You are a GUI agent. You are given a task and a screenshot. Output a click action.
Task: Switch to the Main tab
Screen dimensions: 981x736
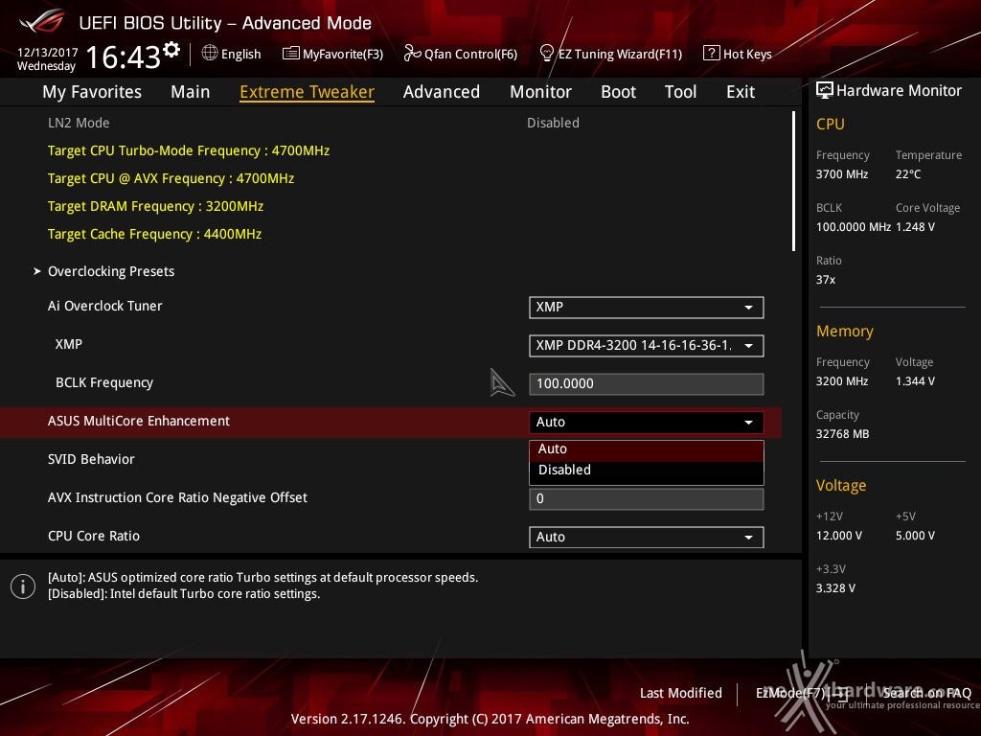coord(191,92)
